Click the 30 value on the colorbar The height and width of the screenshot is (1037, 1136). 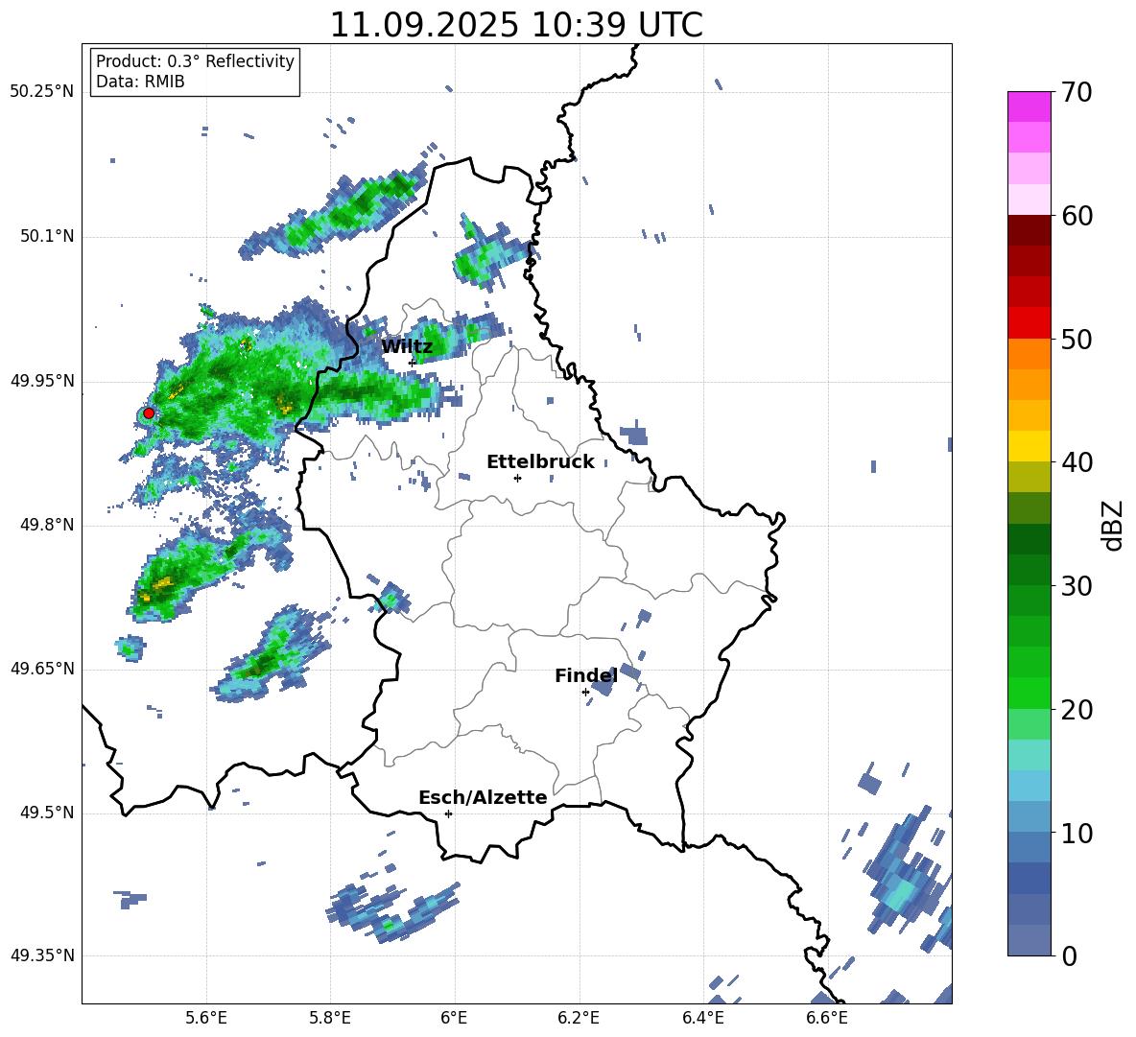[x=1076, y=586]
